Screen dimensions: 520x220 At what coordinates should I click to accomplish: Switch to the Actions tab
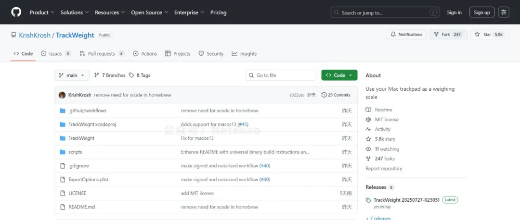pos(145,54)
